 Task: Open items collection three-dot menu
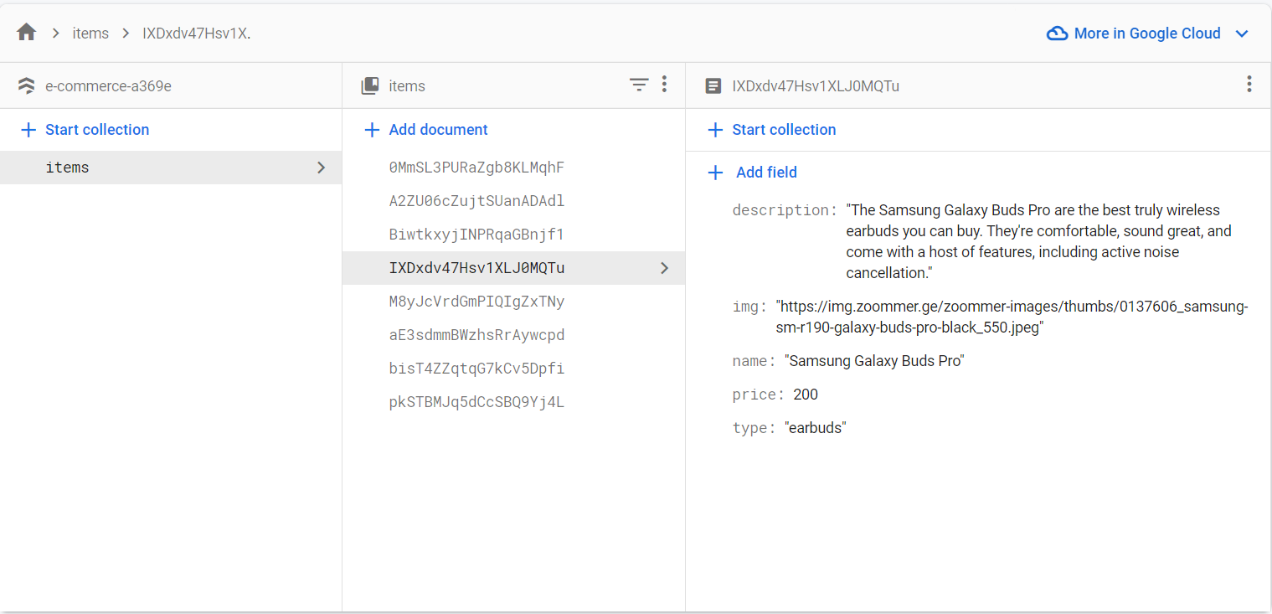[664, 85]
